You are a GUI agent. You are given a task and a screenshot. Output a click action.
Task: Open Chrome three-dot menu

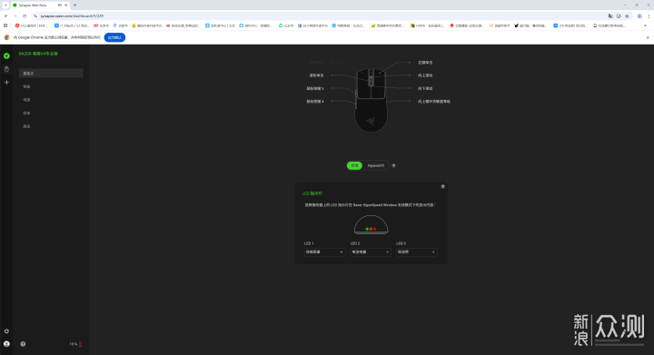coord(649,15)
